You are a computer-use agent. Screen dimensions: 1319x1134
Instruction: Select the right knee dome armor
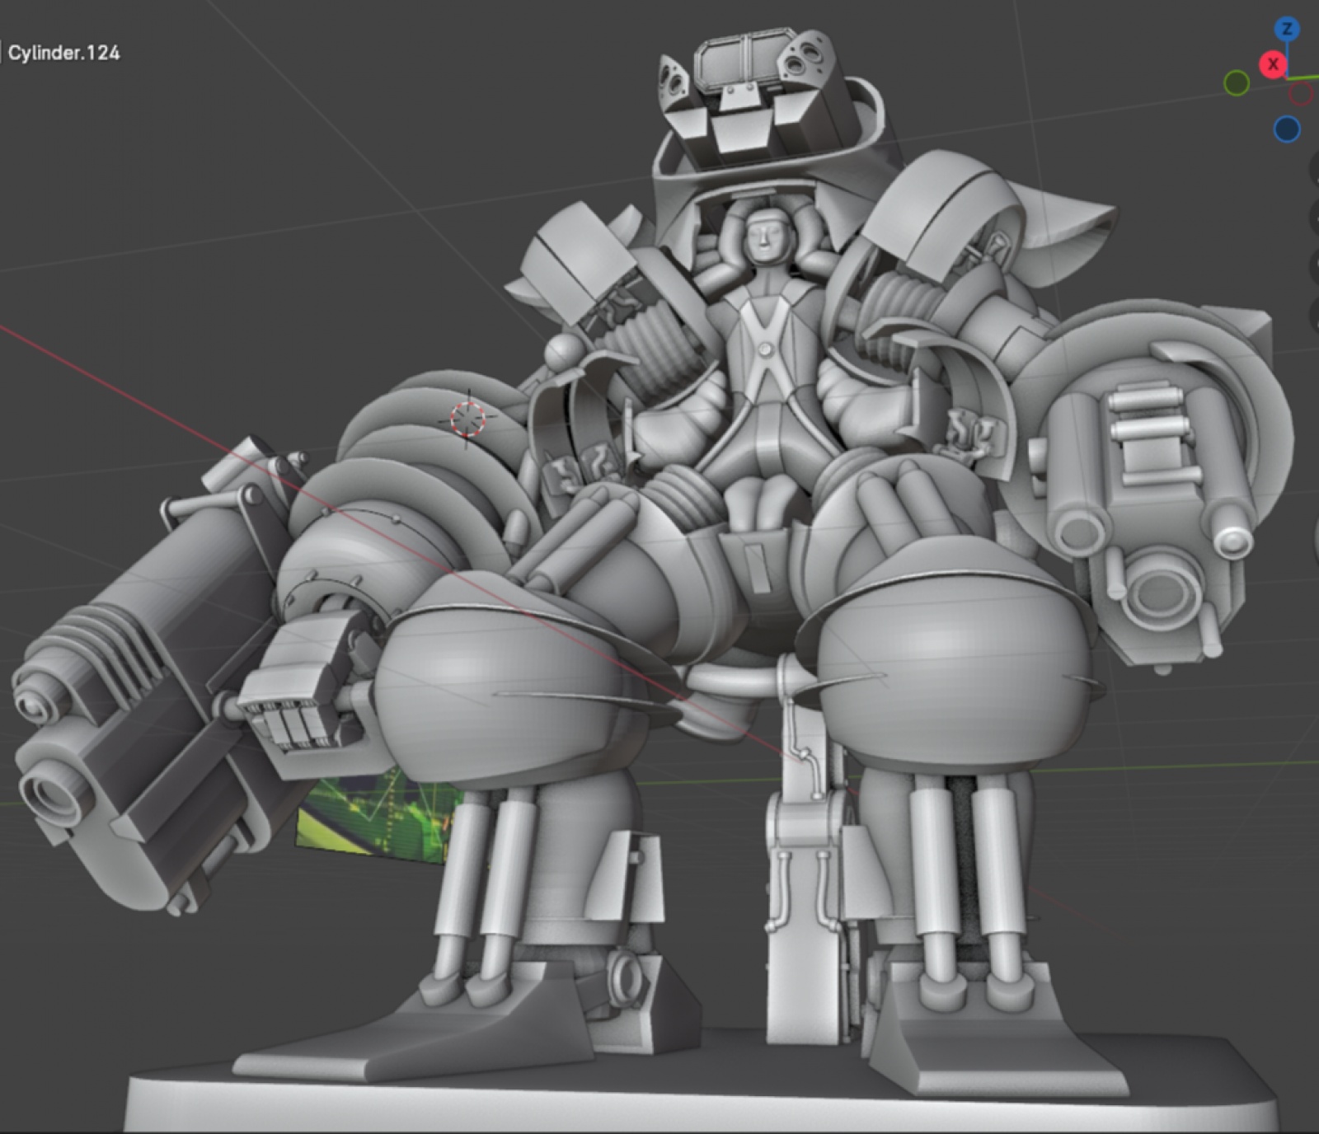[948, 676]
